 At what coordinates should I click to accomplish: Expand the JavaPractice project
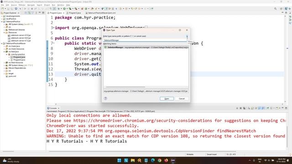[x=2, y=19]
